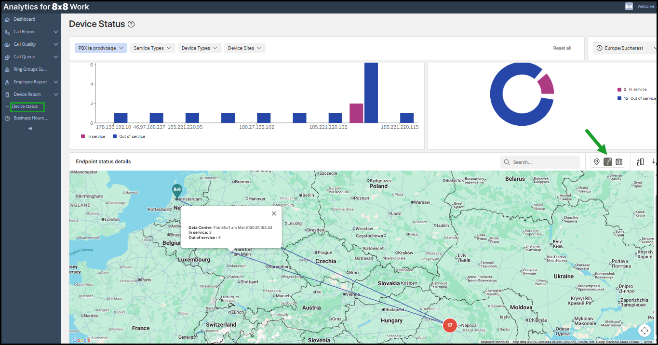Open the column settings icon
This screenshot has width=658, height=345.
pyautogui.click(x=640, y=162)
